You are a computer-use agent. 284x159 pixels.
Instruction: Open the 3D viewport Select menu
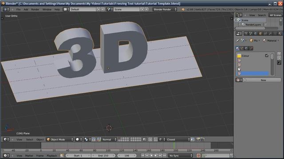coord(29,140)
